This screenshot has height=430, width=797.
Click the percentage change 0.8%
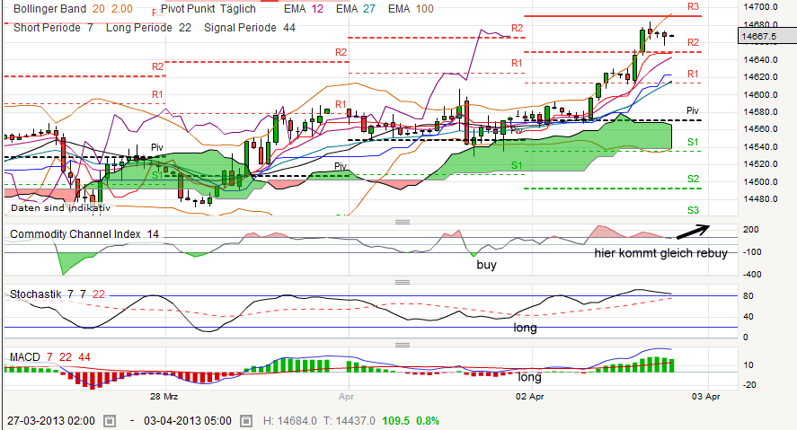click(428, 421)
